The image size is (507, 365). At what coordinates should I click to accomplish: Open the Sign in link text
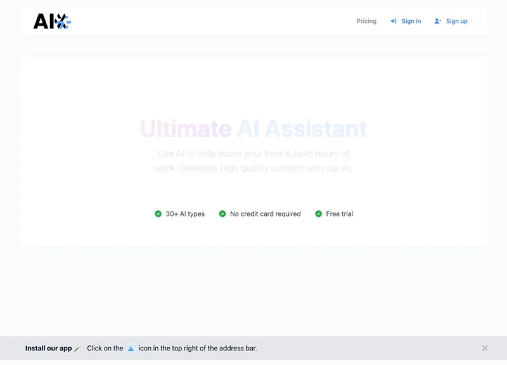tap(411, 21)
